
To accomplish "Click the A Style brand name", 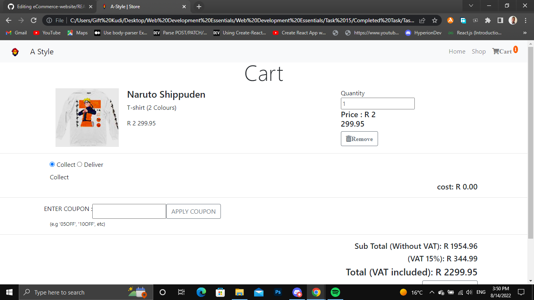I will point(42,52).
